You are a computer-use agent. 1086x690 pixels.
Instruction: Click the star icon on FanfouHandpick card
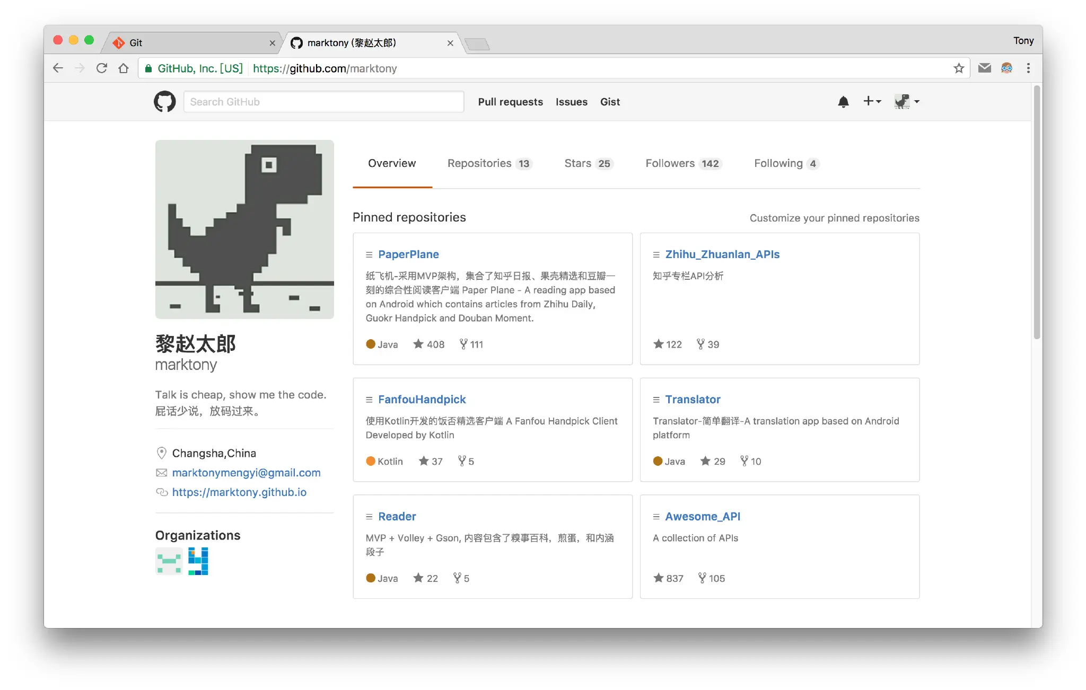point(424,461)
